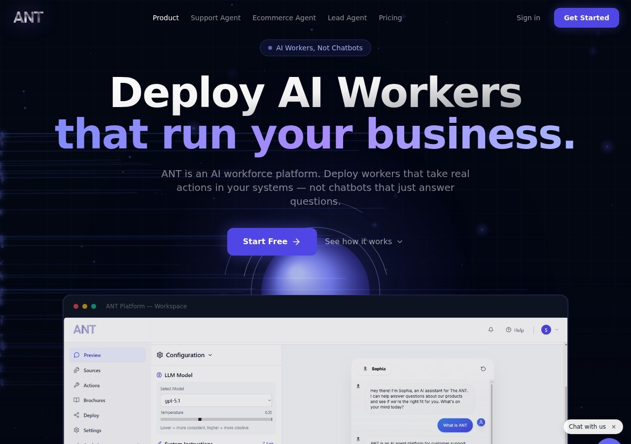Open the Pricing page

tap(390, 18)
